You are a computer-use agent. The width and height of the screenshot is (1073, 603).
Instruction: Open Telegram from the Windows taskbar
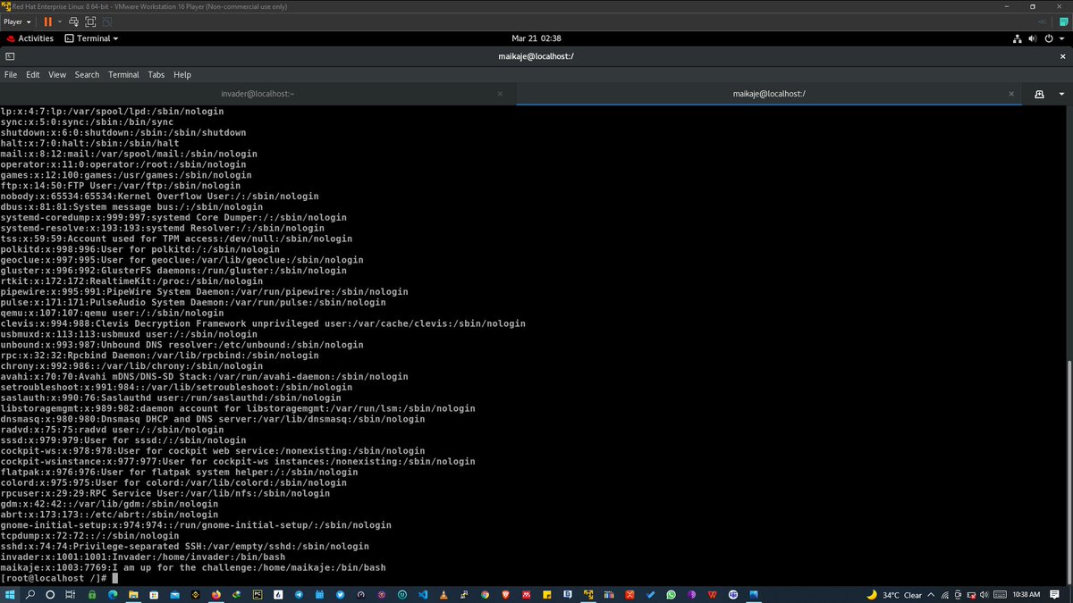[299, 594]
